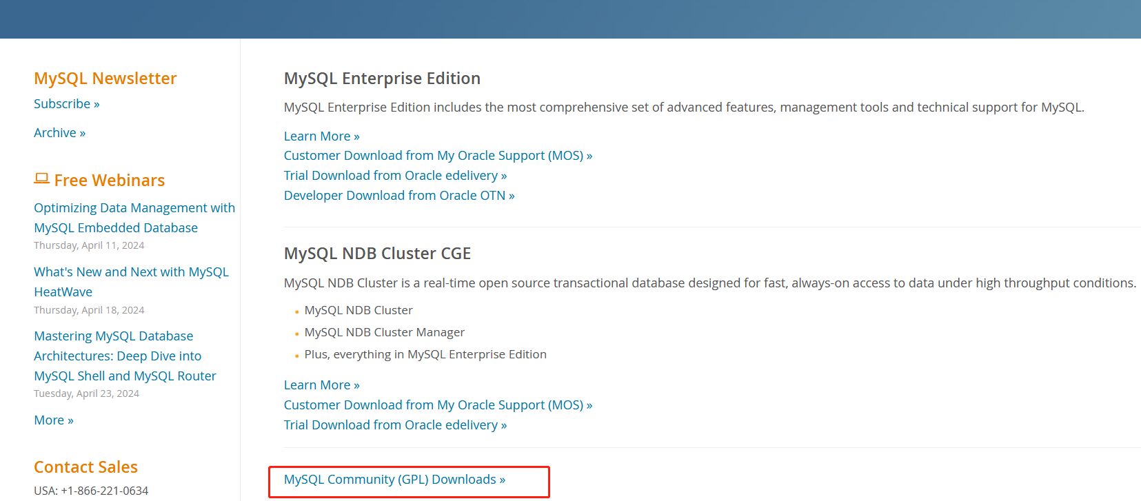Image resolution: width=1141 pixels, height=501 pixels.
Task: Open NDB Cluster Trial Download from edelivery
Action: (396, 425)
